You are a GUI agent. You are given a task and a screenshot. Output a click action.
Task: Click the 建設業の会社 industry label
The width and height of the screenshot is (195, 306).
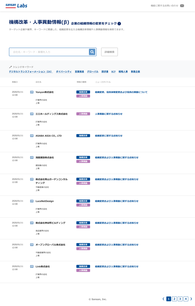tap(41, 165)
